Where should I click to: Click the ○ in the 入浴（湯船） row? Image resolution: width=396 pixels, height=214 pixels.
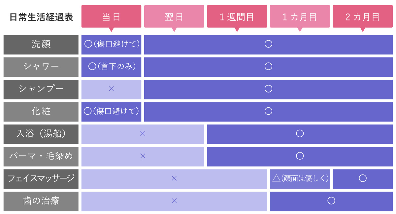coord(300,134)
